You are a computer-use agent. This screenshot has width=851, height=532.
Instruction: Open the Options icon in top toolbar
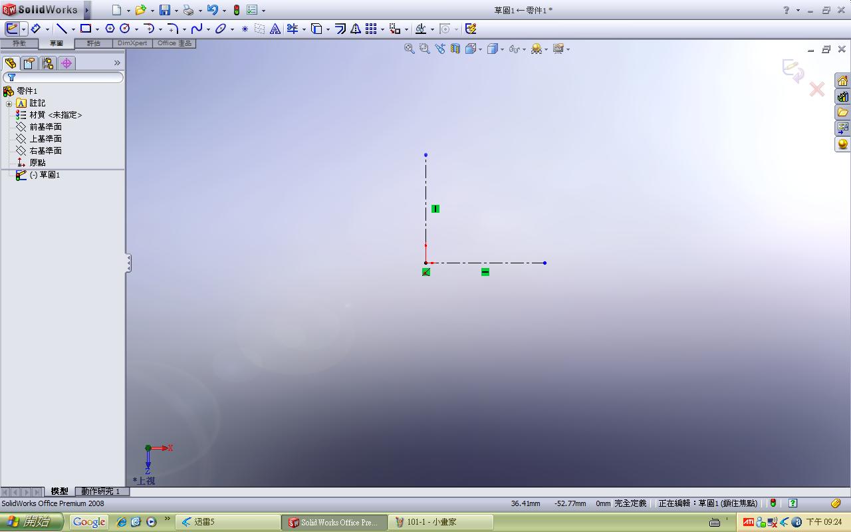(x=252, y=10)
